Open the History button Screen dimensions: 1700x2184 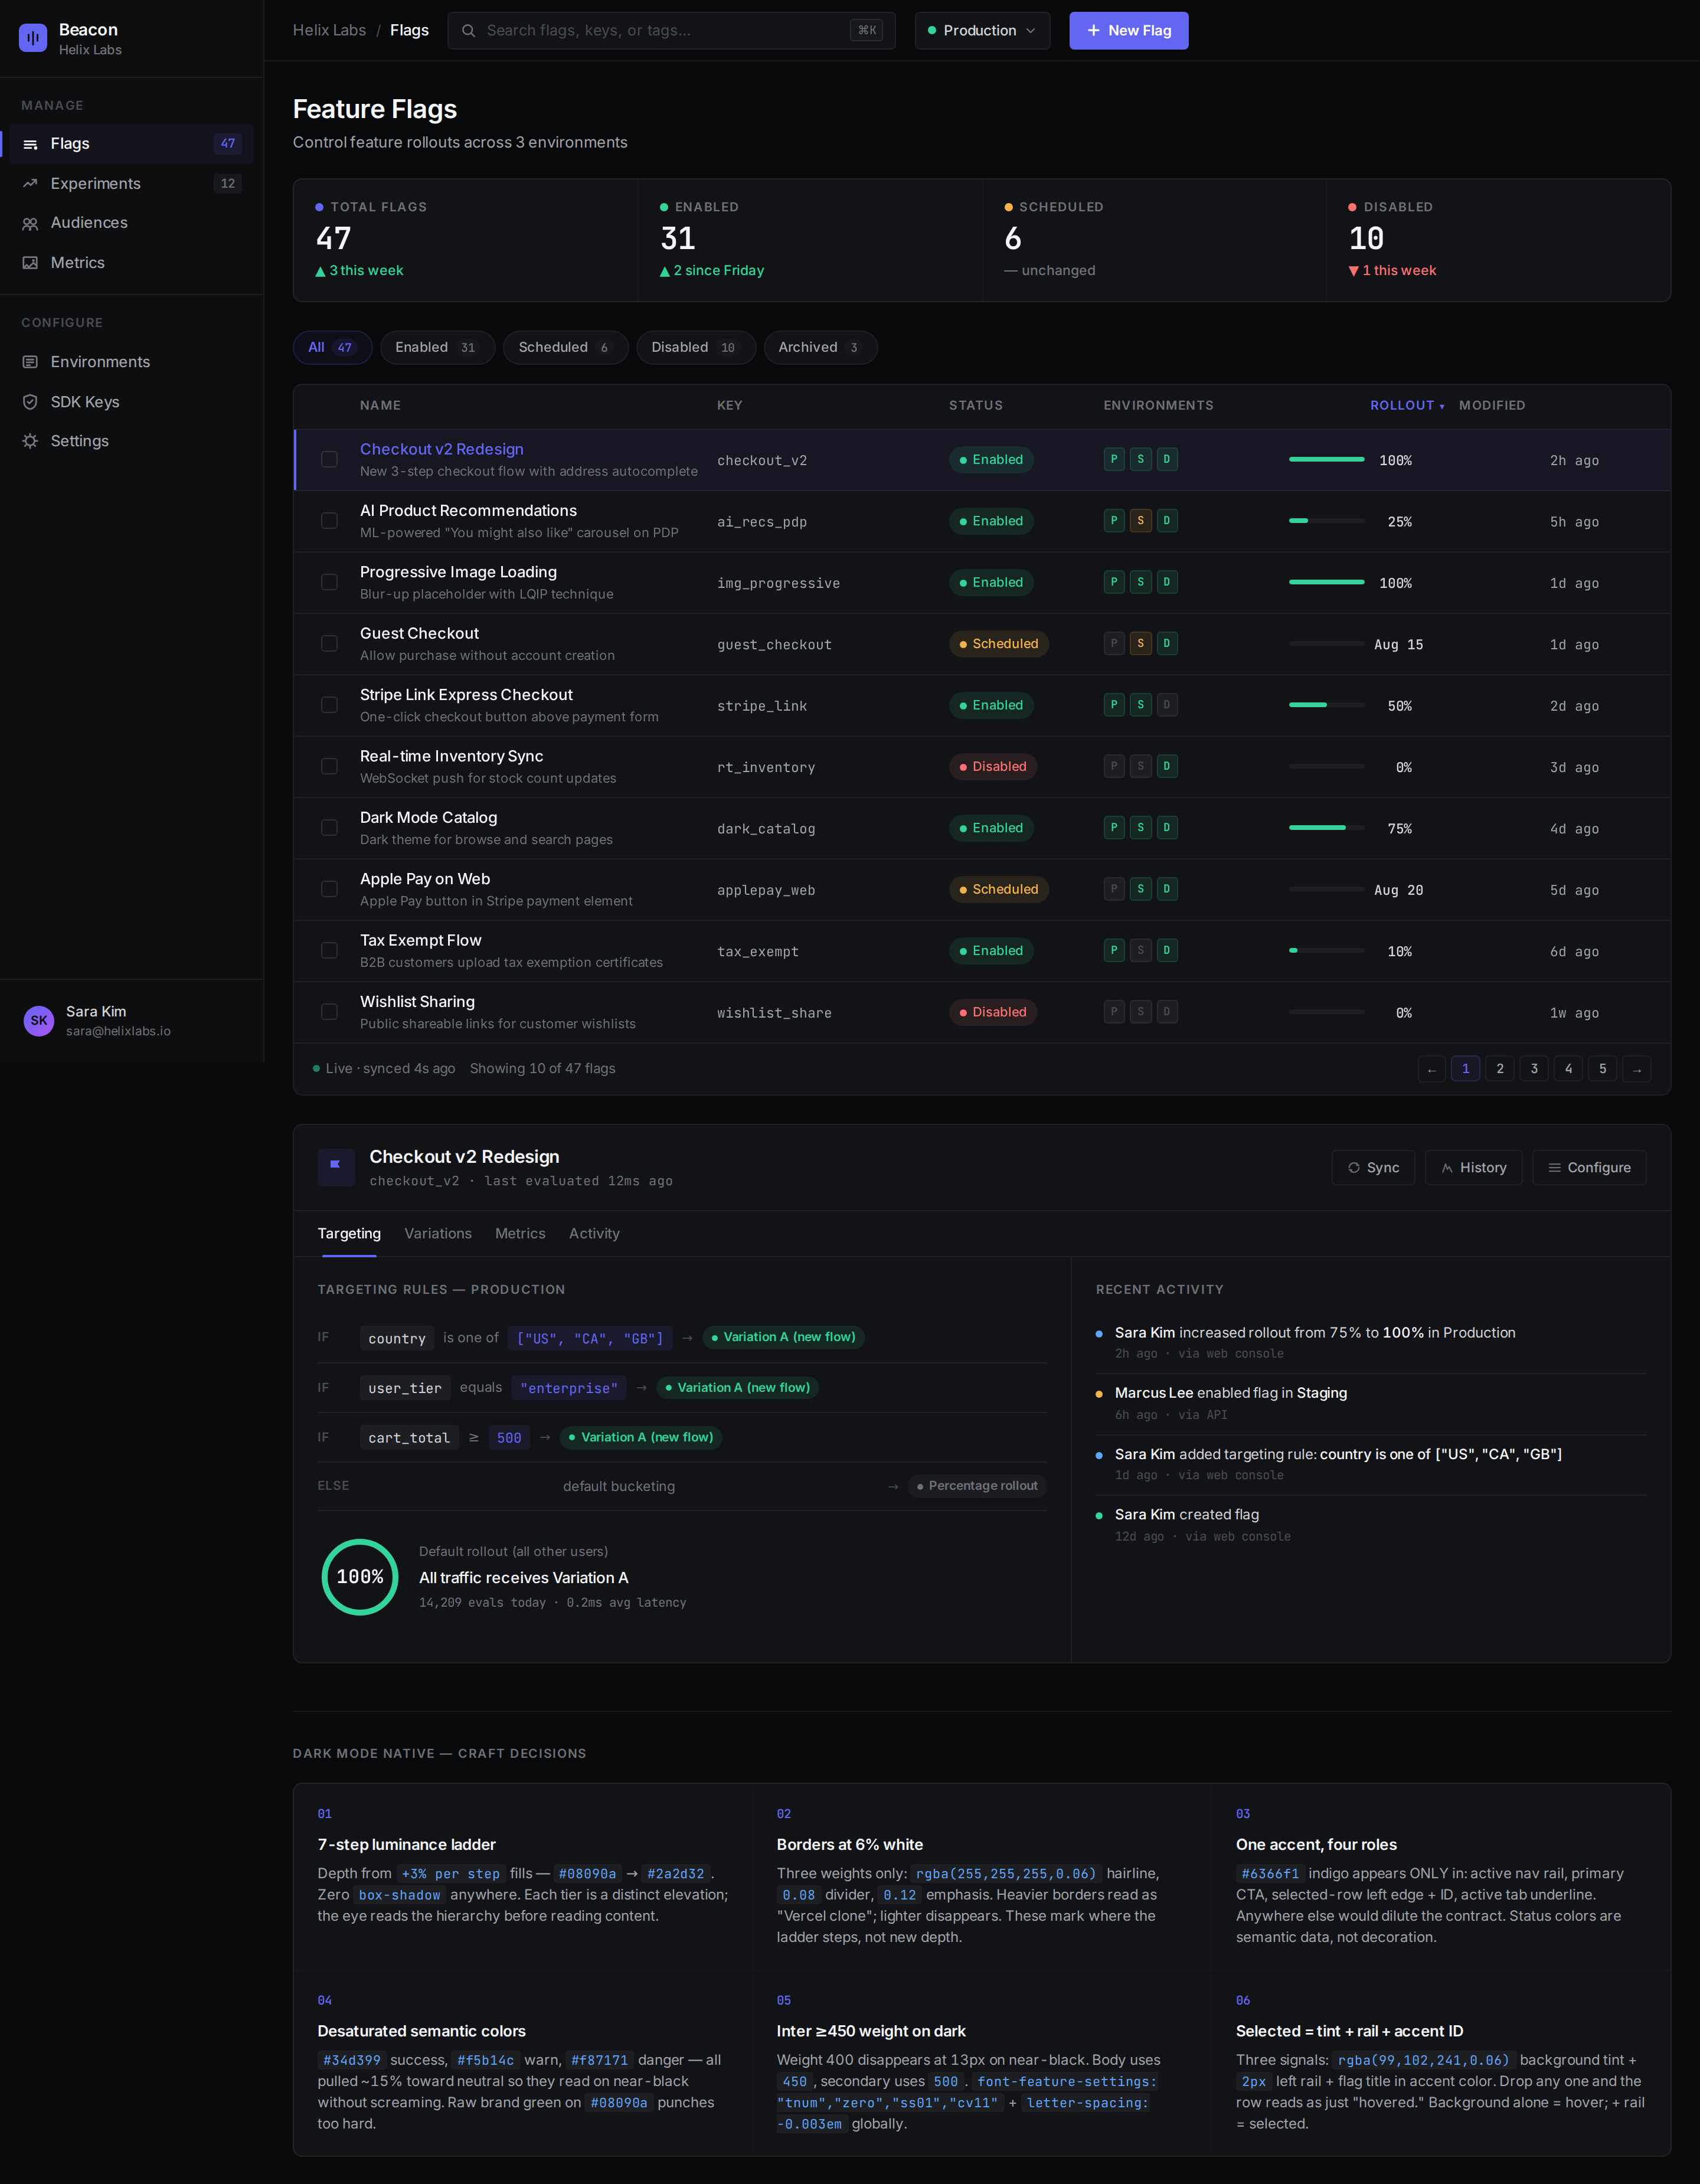(1473, 1168)
